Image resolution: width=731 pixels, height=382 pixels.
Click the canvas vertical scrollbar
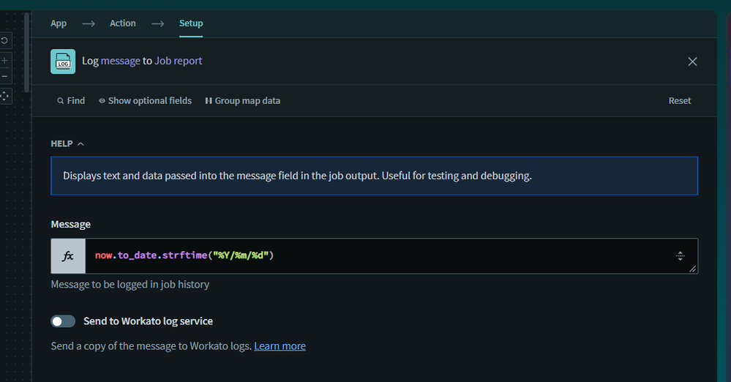(27, 52)
